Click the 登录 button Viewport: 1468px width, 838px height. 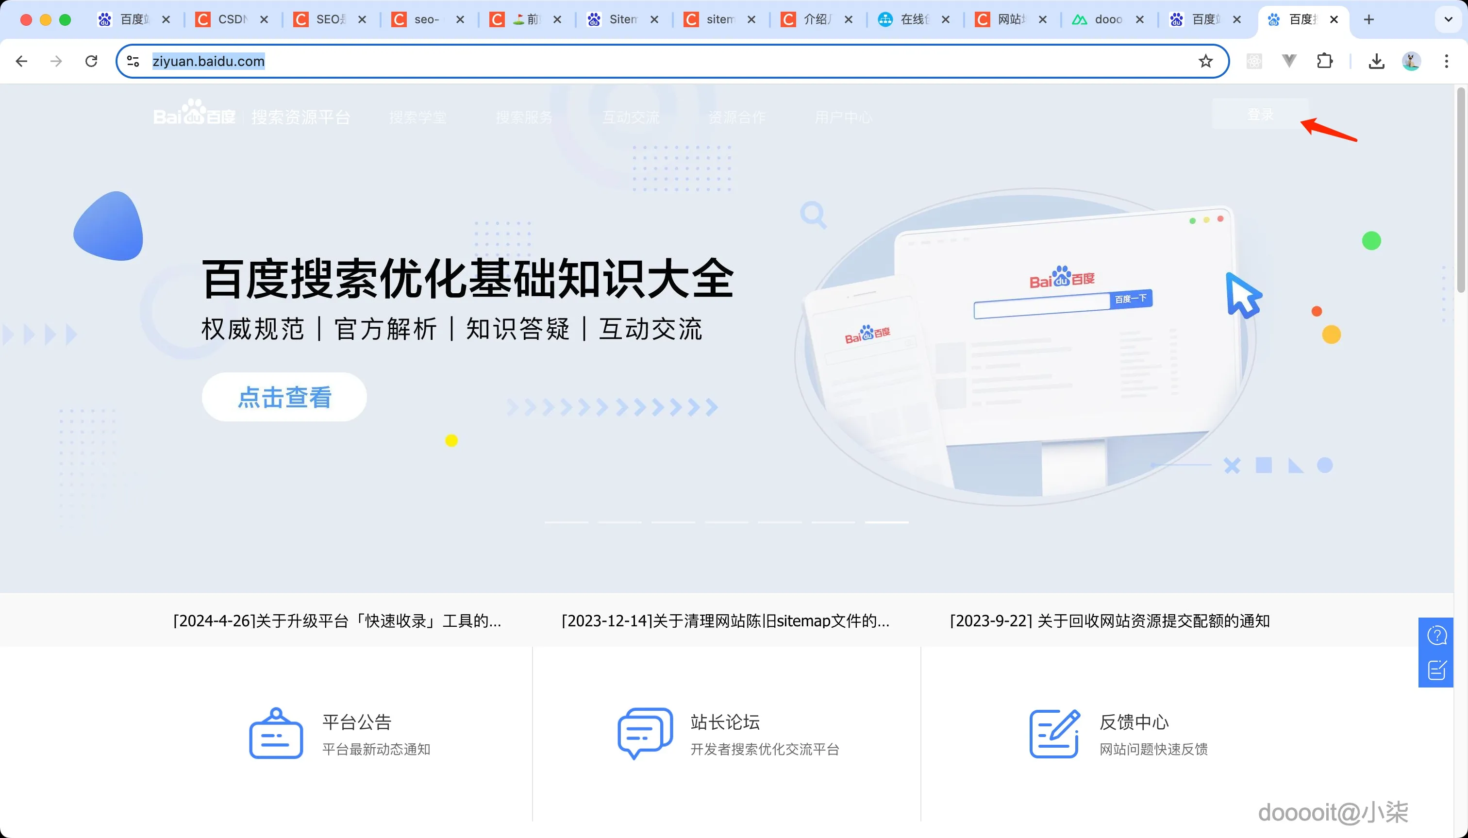coord(1260,114)
